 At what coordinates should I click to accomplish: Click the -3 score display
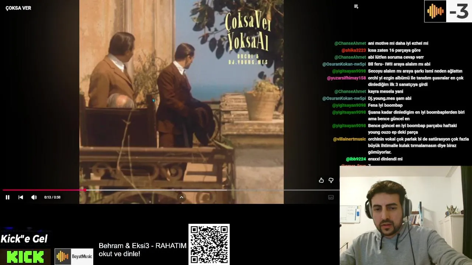coord(459,11)
